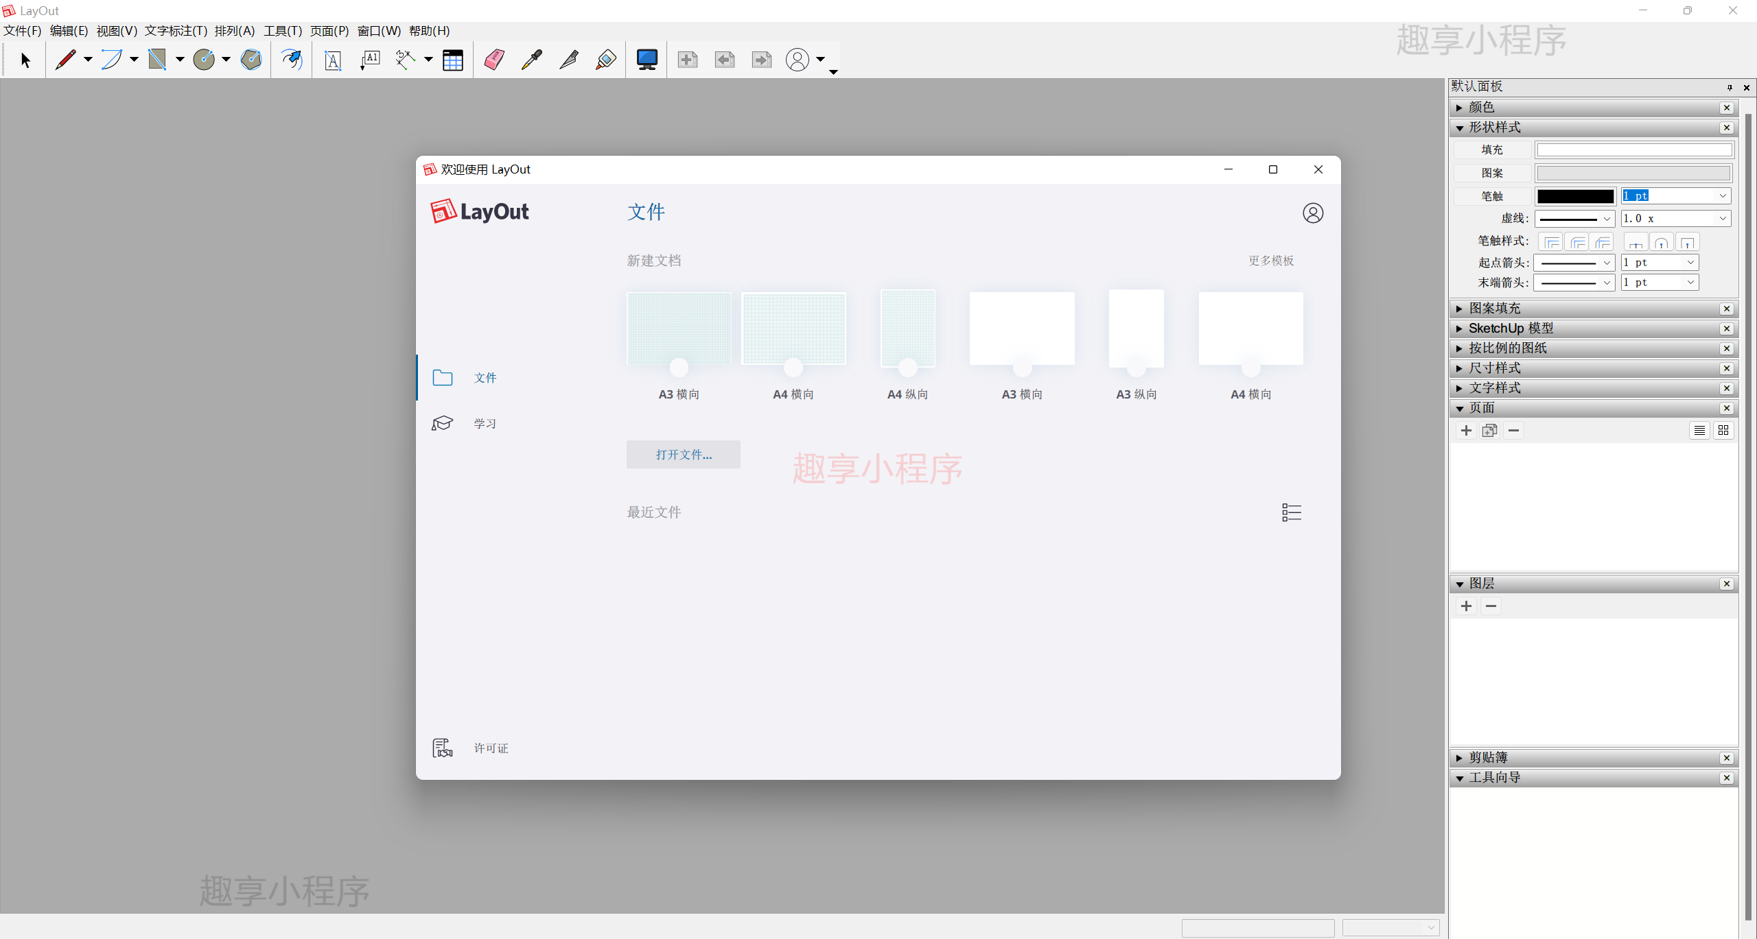Start presentation with monitor icon

click(647, 60)
